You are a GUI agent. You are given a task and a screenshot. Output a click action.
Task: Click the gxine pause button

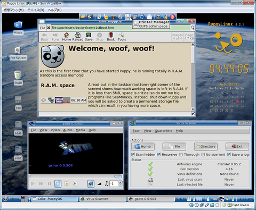50,183
